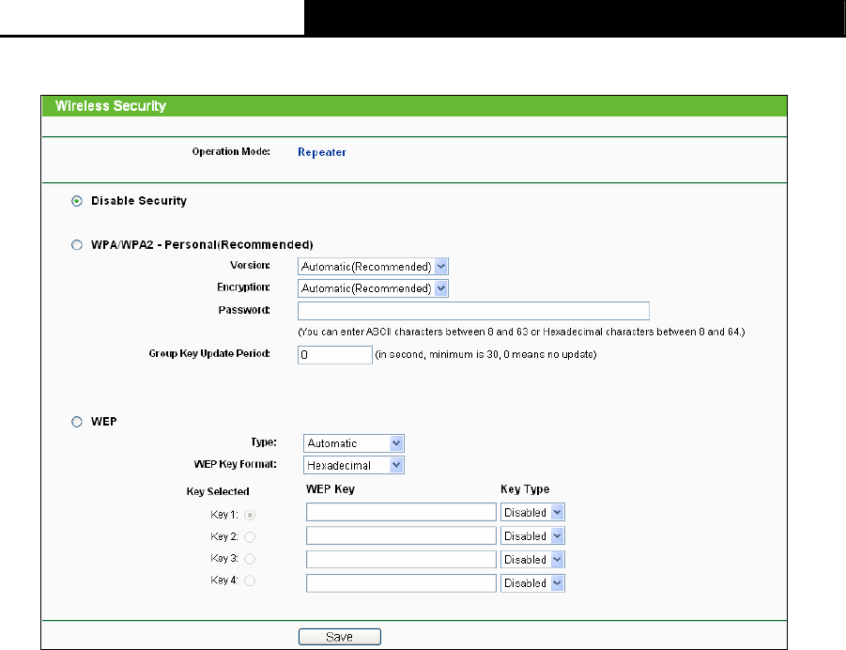
Task: Open the WPA Version dropdown
Action: point(373,266)
